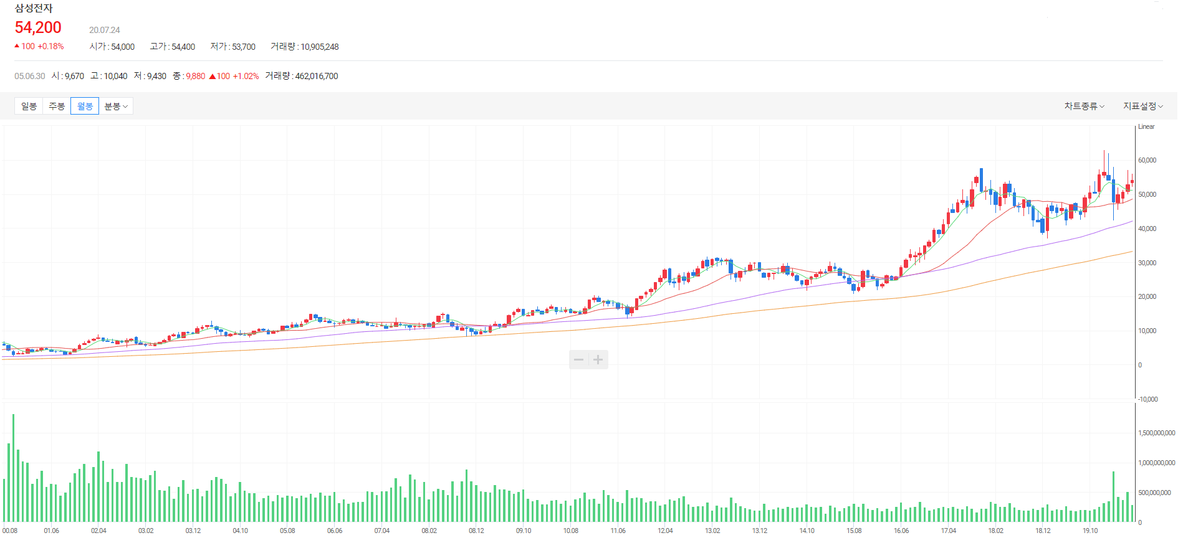Screen dimensions: 1183x543
Task: Click the 20,000 price axis label
Action: tap(1147, 296)
